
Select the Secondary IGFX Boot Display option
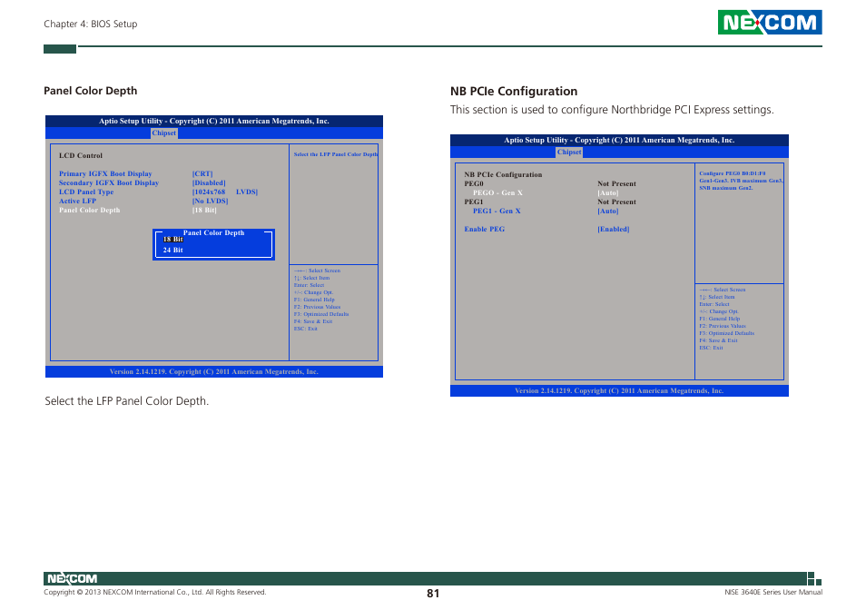109,182
